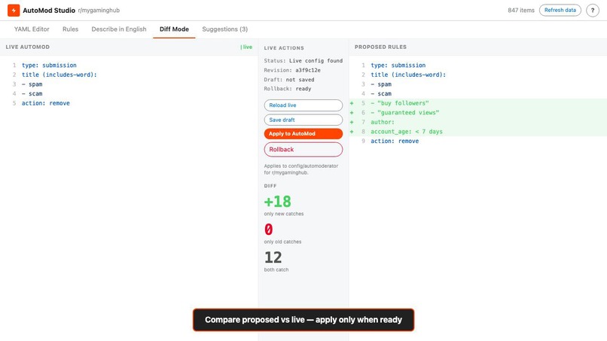Screen dimensions: 607x341
Task: Click proposed line 'title (includes-word):'
Action: 408,75
